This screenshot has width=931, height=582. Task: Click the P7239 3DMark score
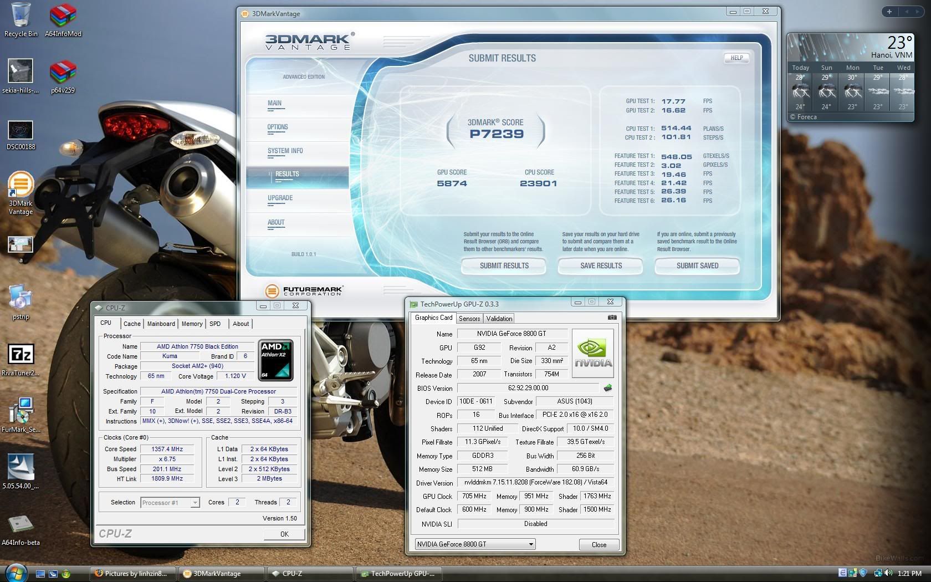pos(497,134)
